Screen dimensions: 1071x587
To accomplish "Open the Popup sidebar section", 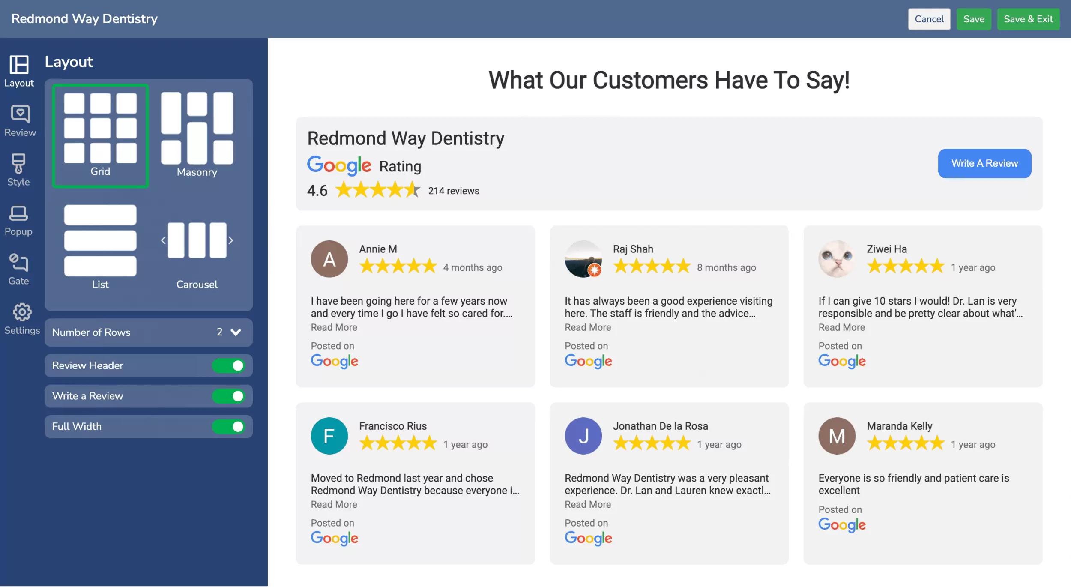I will pos(18,220).
